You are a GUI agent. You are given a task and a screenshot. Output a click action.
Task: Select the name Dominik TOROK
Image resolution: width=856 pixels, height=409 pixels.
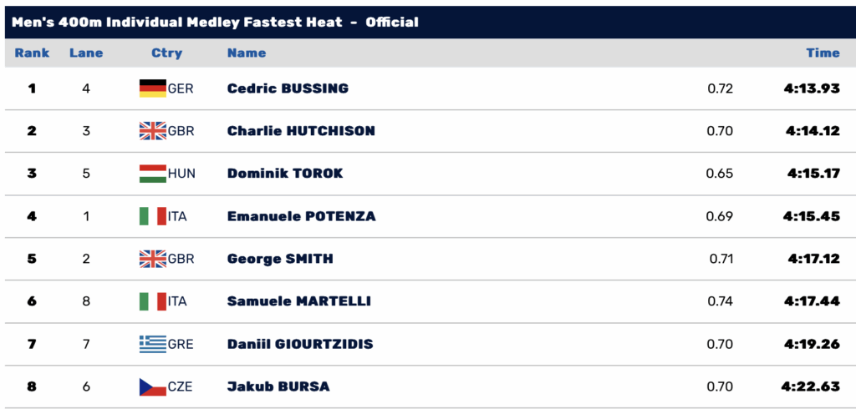pyautogui.click(x=285, y=174)
